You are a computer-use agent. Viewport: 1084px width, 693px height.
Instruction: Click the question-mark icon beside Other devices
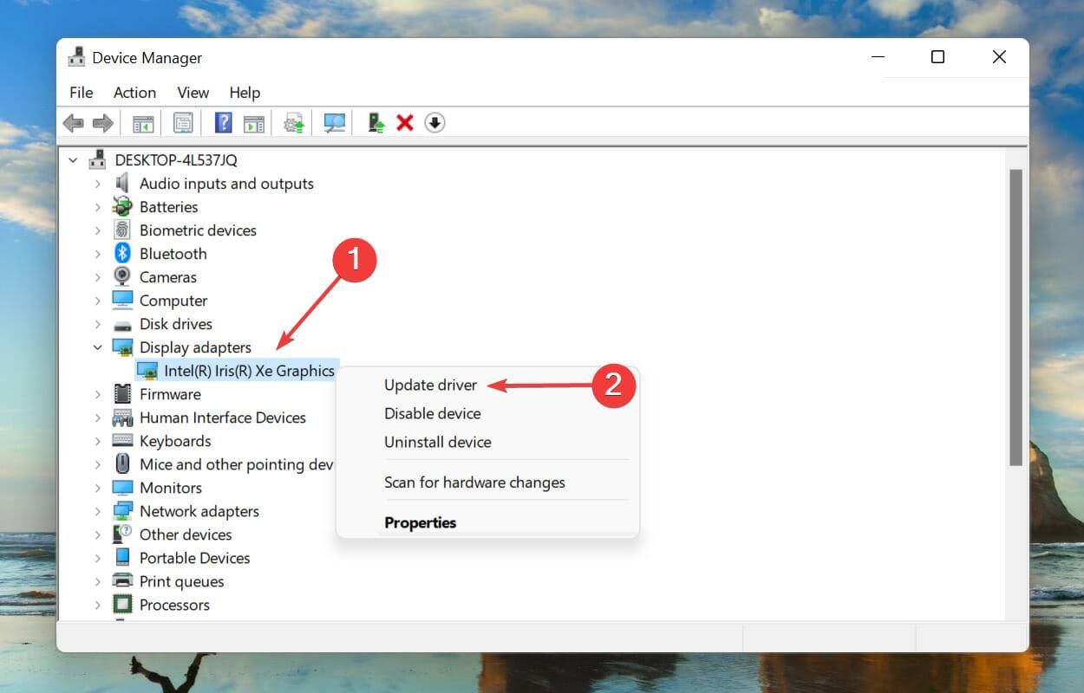point(123,534)
